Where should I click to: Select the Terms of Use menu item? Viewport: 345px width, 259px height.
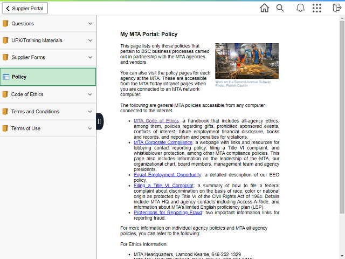[48, 128]
